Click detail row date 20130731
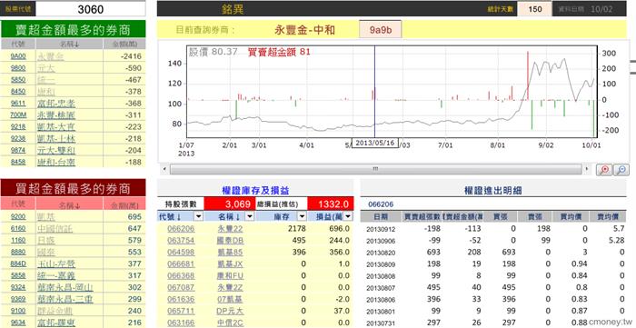636x328 pixels. [381, 323]
